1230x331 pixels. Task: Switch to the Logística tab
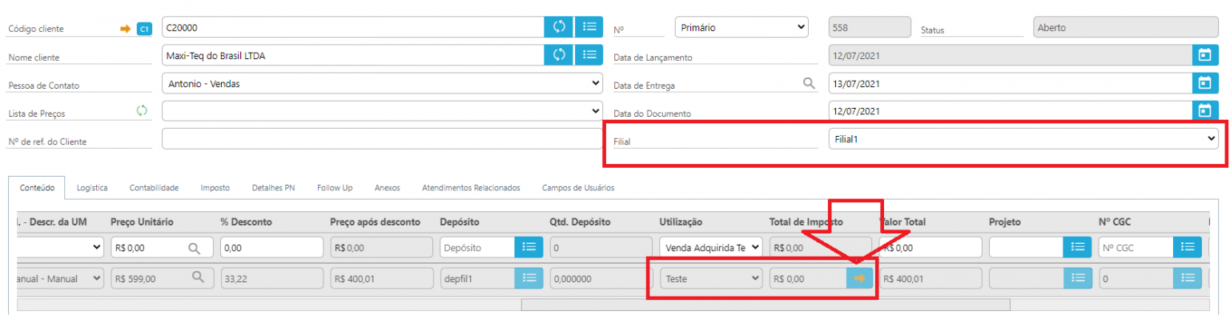(92, 188)
